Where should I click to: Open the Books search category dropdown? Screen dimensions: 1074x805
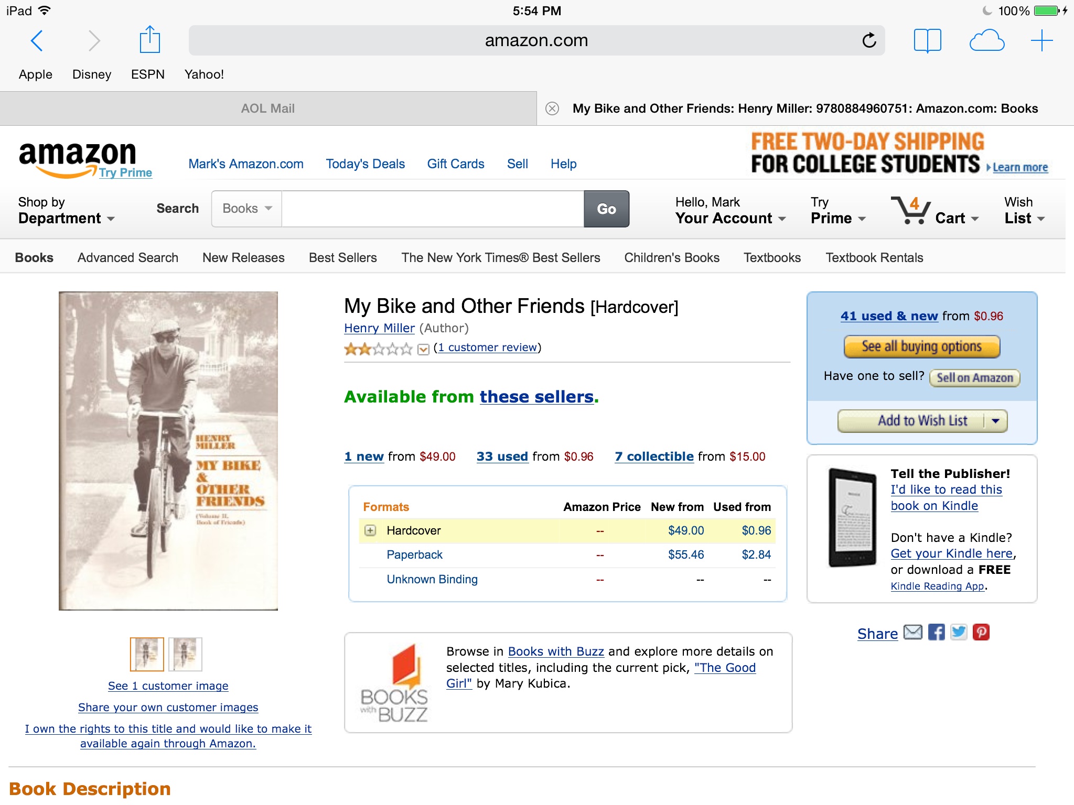(246, 209)
